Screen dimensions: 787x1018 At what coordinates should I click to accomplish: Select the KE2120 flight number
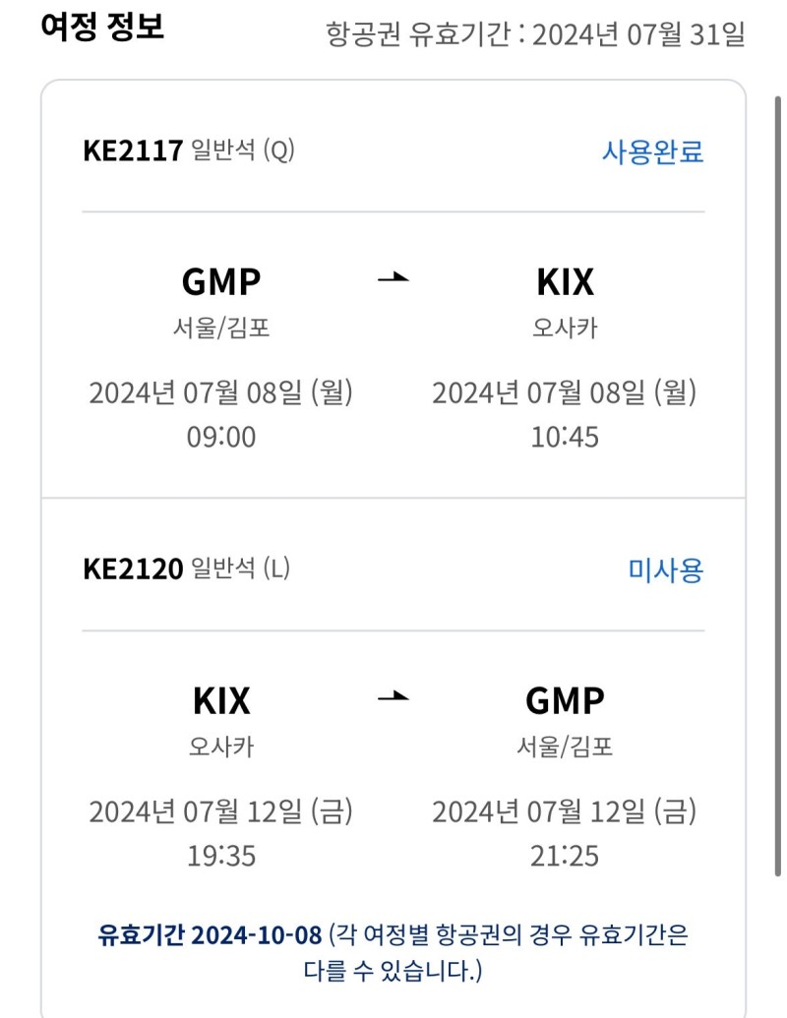[x=133, y=569]
